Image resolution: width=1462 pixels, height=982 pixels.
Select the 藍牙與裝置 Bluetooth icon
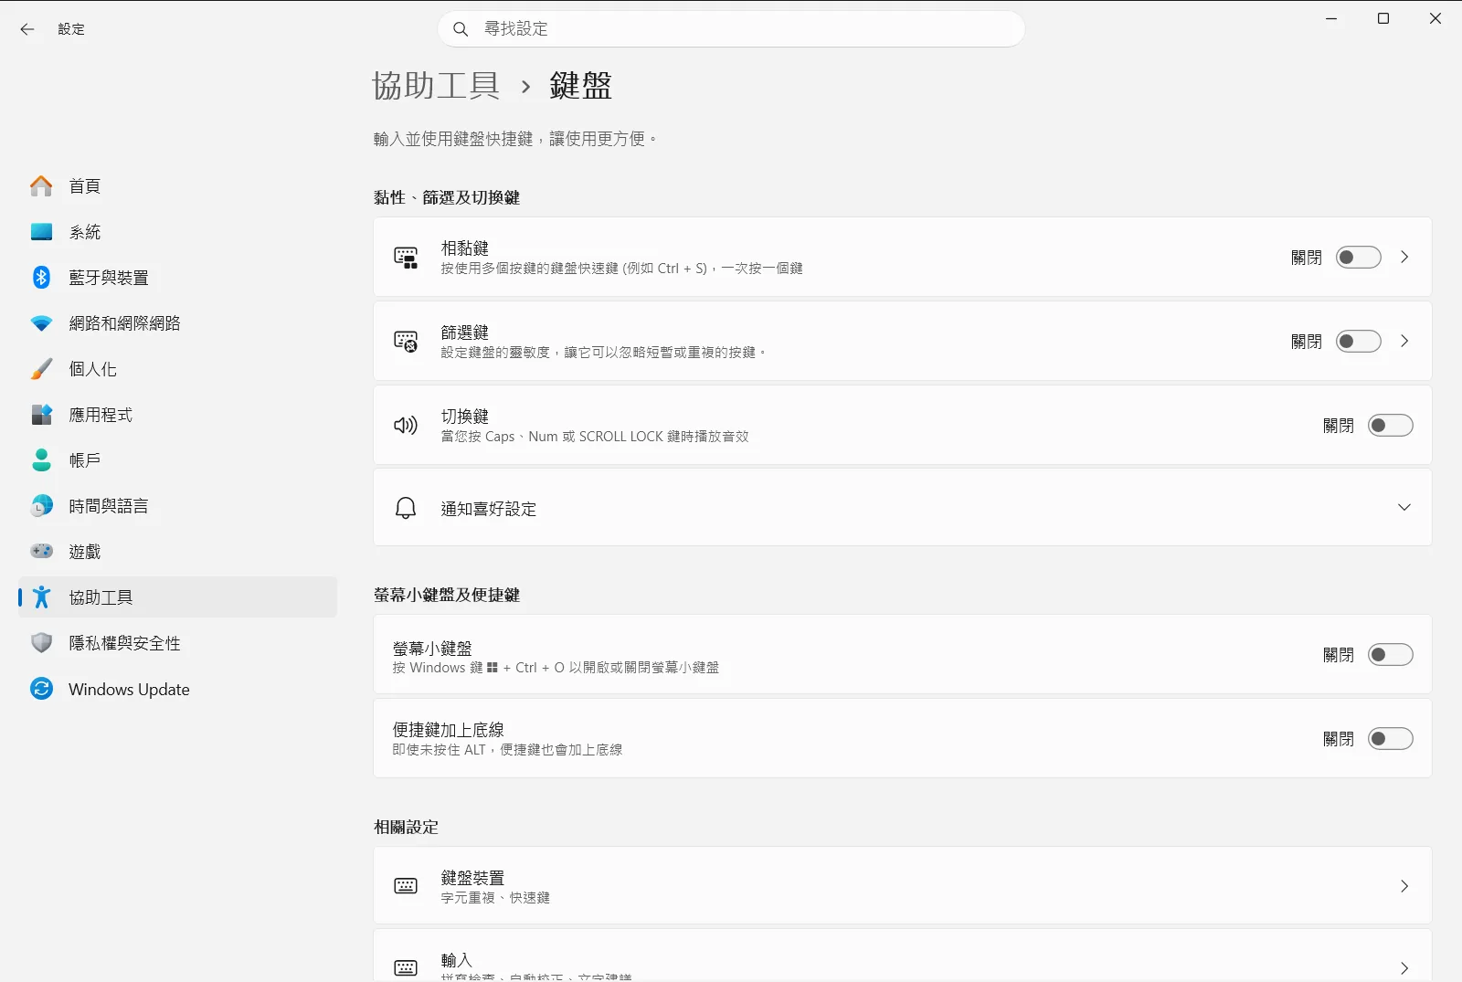(41, 278)
